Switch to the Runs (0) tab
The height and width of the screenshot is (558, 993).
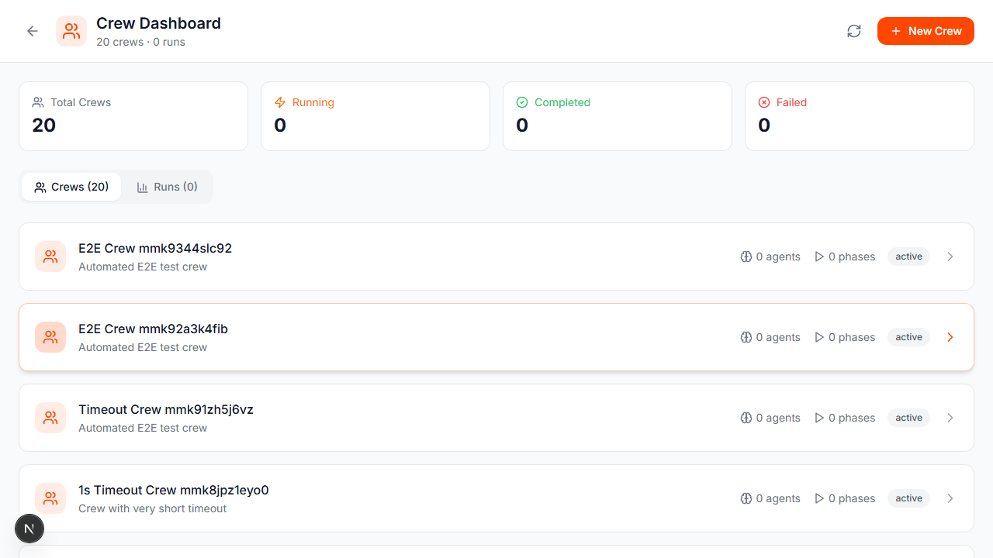[167, 186]
